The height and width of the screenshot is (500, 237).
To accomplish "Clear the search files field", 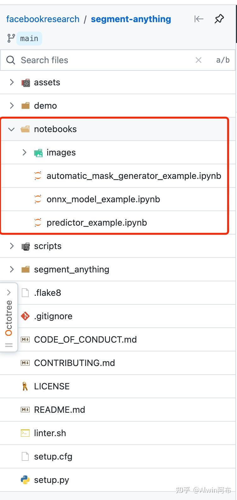I will [x=199, y=60].
